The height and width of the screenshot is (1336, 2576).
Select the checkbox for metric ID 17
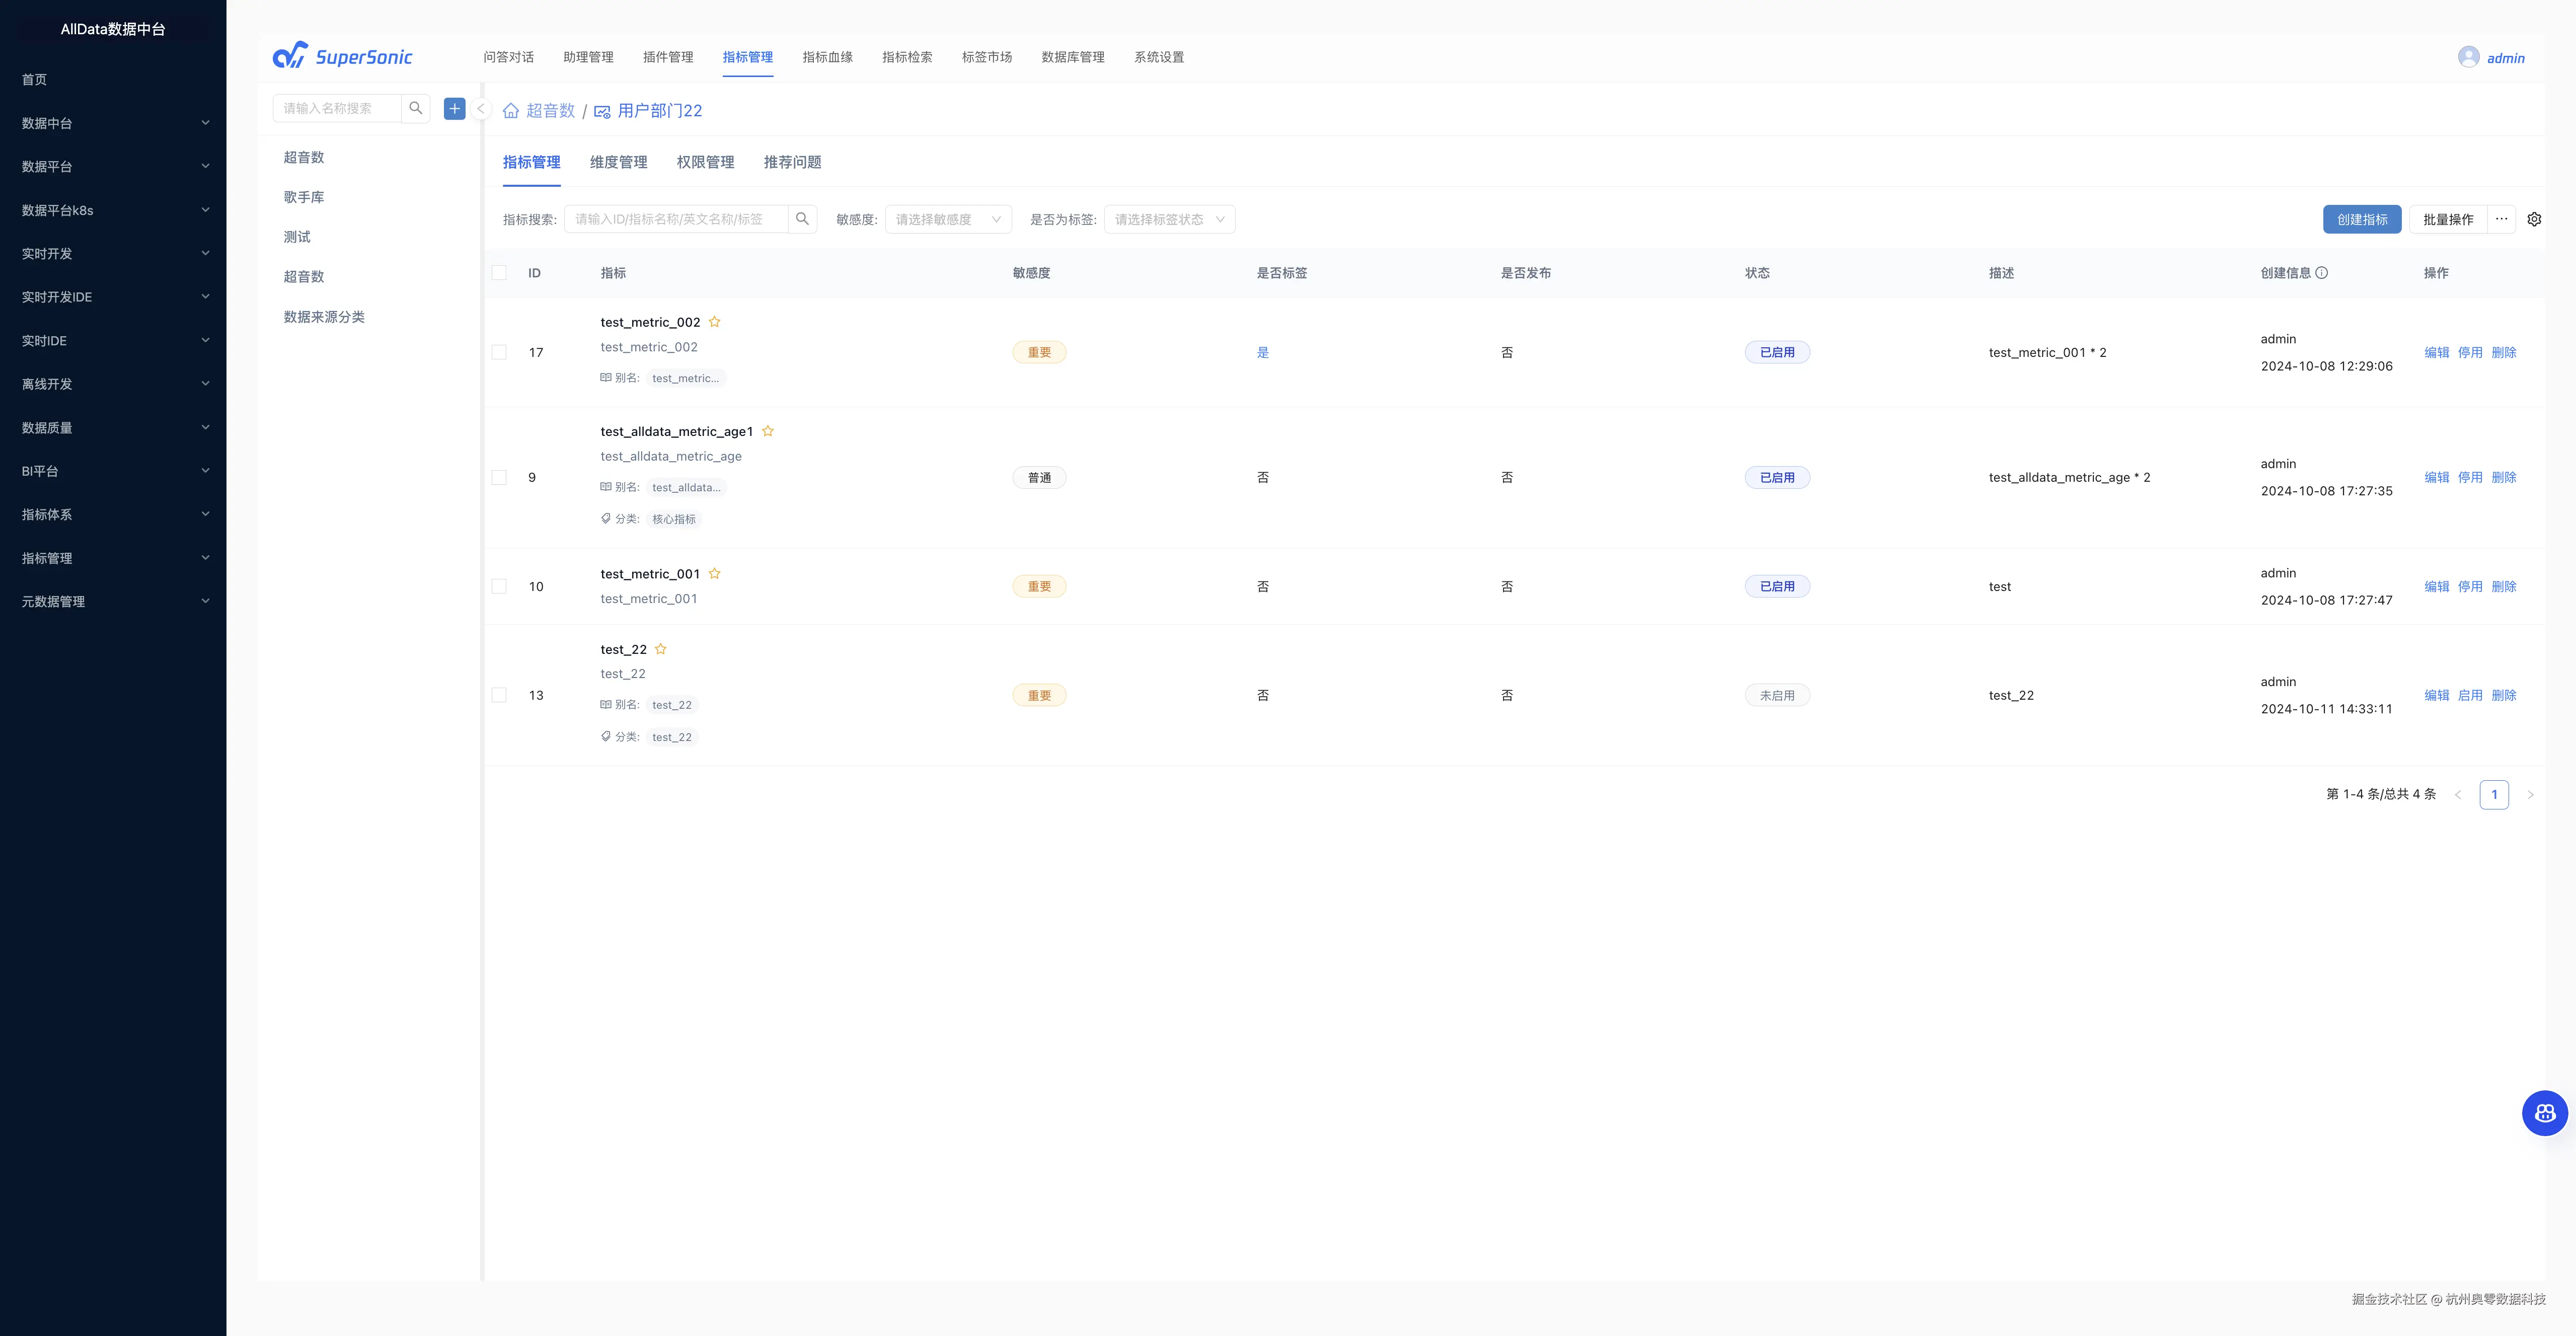(x=499, y=352)
